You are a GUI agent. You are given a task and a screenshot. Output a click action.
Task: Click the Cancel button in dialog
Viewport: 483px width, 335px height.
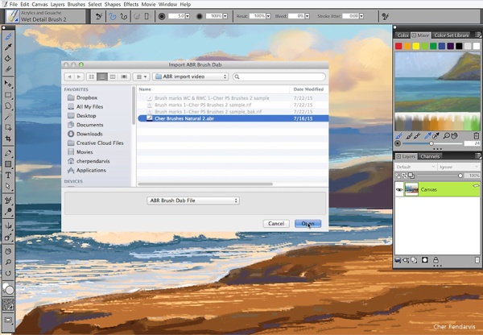point(276,223)
